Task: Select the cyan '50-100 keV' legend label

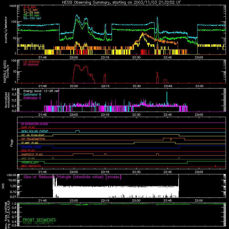Action: 32,18
